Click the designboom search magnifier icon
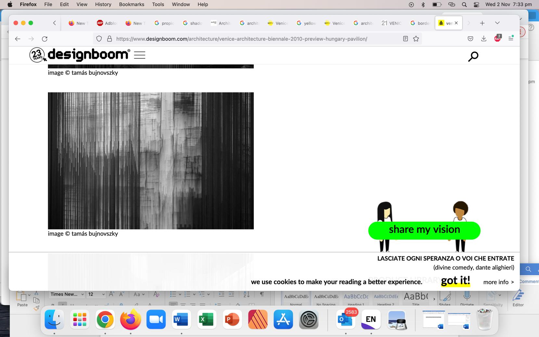 click(473, 57)
